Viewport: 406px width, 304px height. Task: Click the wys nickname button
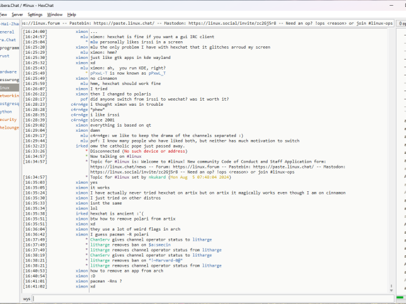point(27,298)
